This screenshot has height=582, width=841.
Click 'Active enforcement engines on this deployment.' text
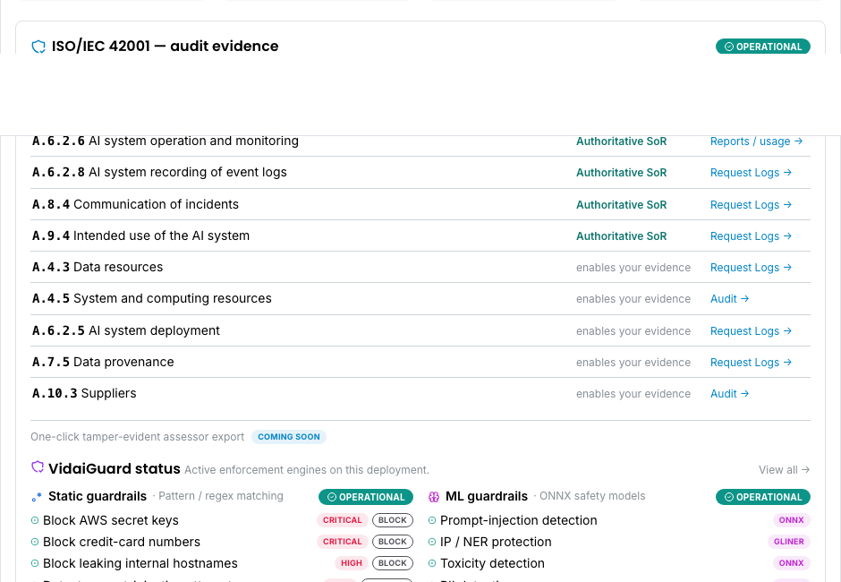click(x=307, y=470)
